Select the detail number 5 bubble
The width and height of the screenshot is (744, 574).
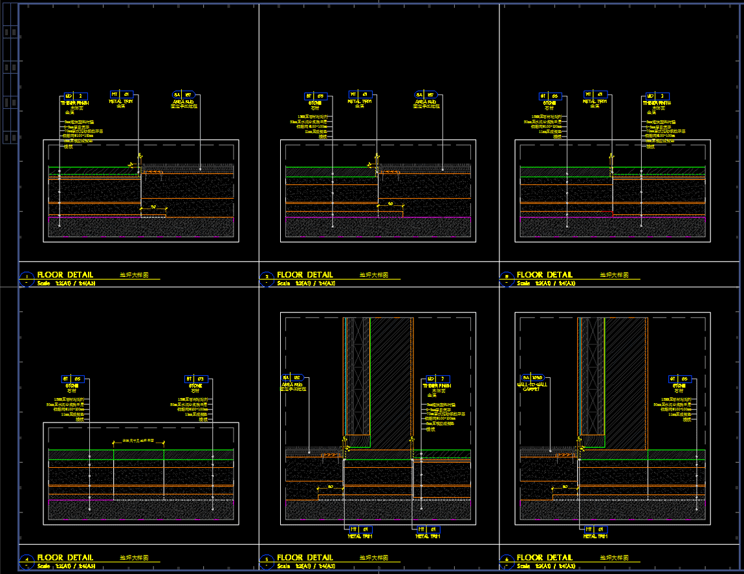[266, 558]
